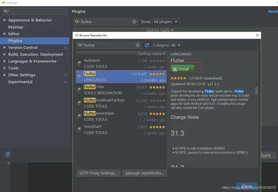Click the Browse Repositories flutter search field

point(109,45)
